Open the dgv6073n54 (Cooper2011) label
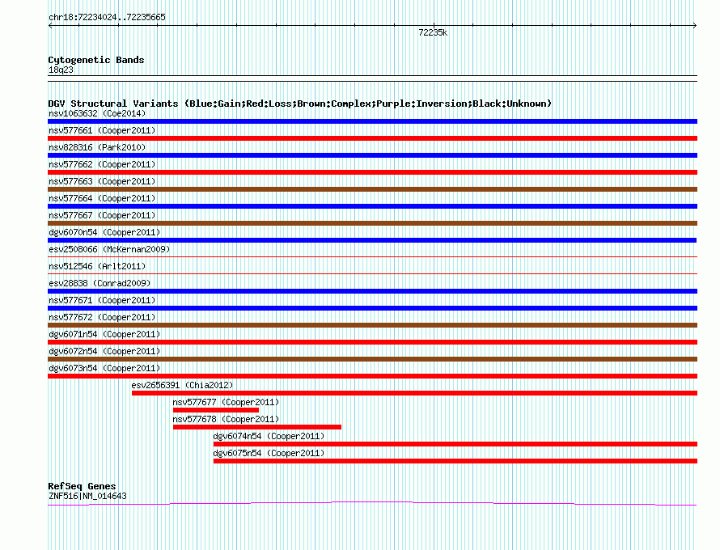The height and width of the screenshot is (550, 720). [104, 368]
